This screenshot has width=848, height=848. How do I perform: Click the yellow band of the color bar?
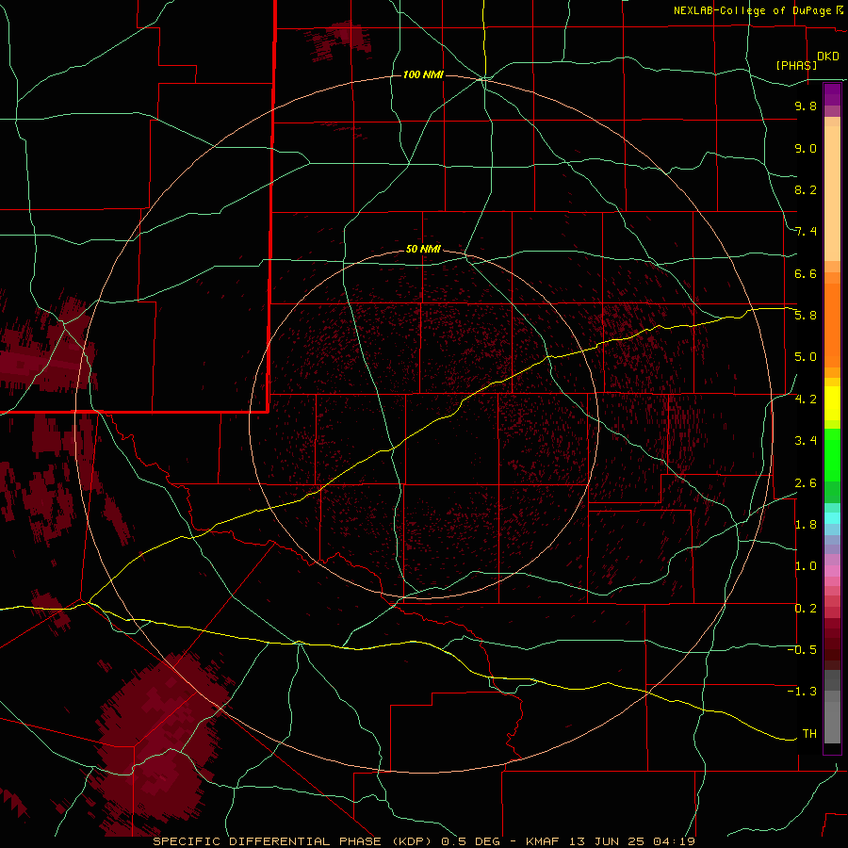(x=832, y=403)
